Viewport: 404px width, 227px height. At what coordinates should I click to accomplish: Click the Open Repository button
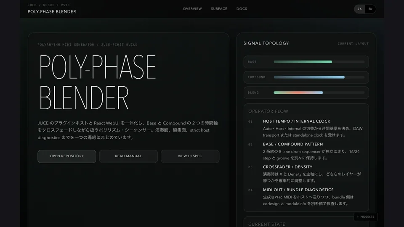click(67, 156)
